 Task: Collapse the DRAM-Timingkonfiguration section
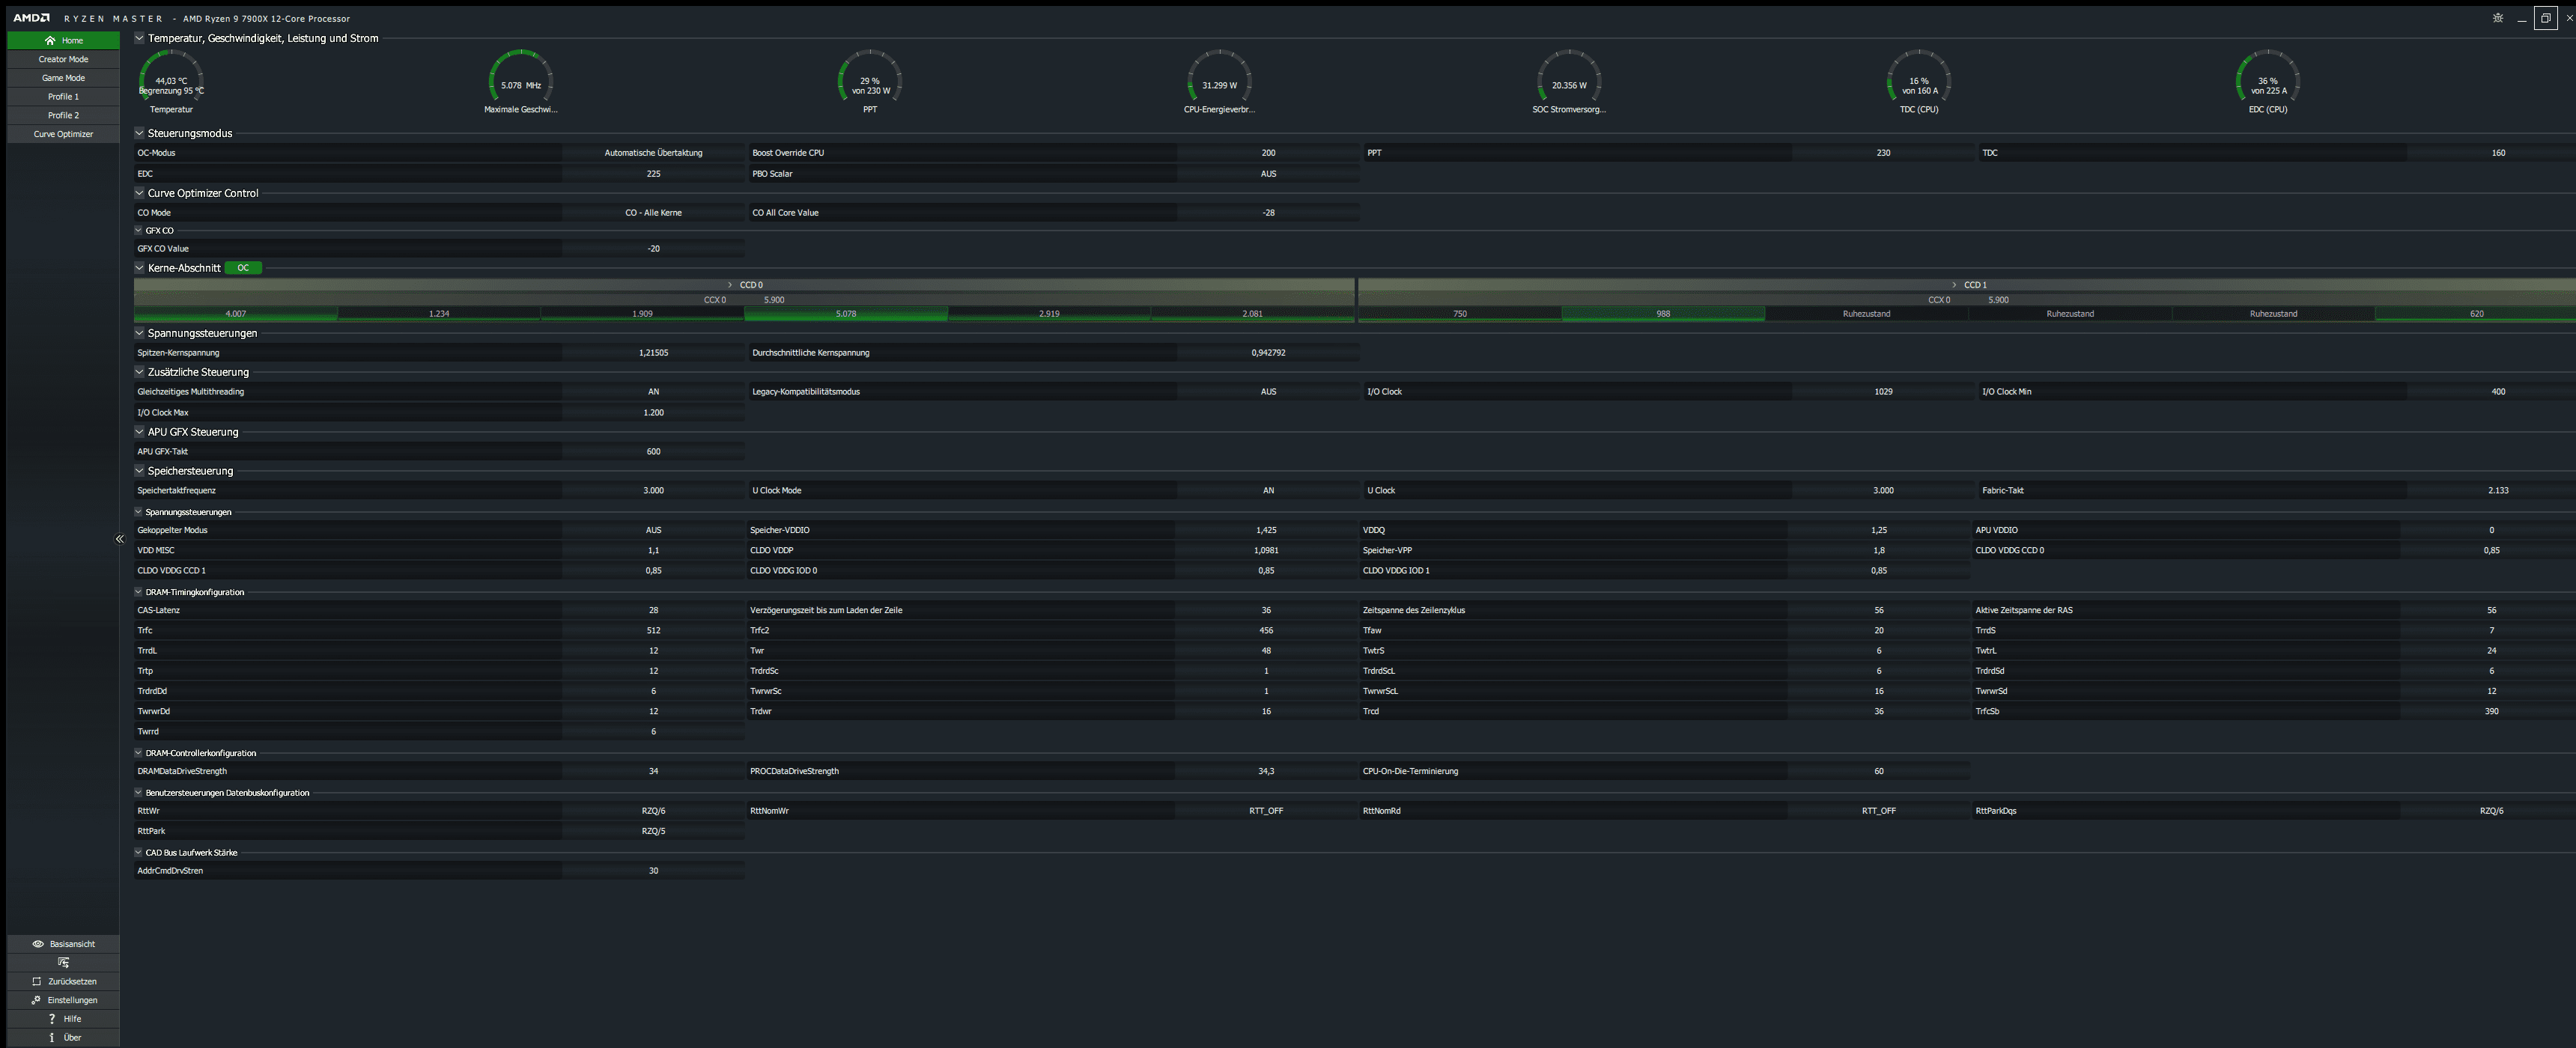click(139, 592)
